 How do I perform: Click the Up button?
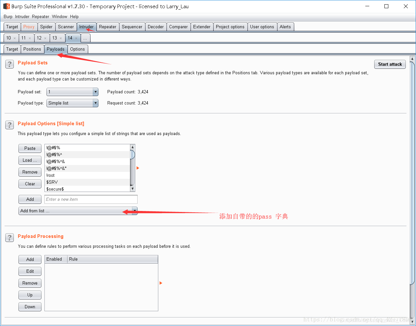[30, 295]
